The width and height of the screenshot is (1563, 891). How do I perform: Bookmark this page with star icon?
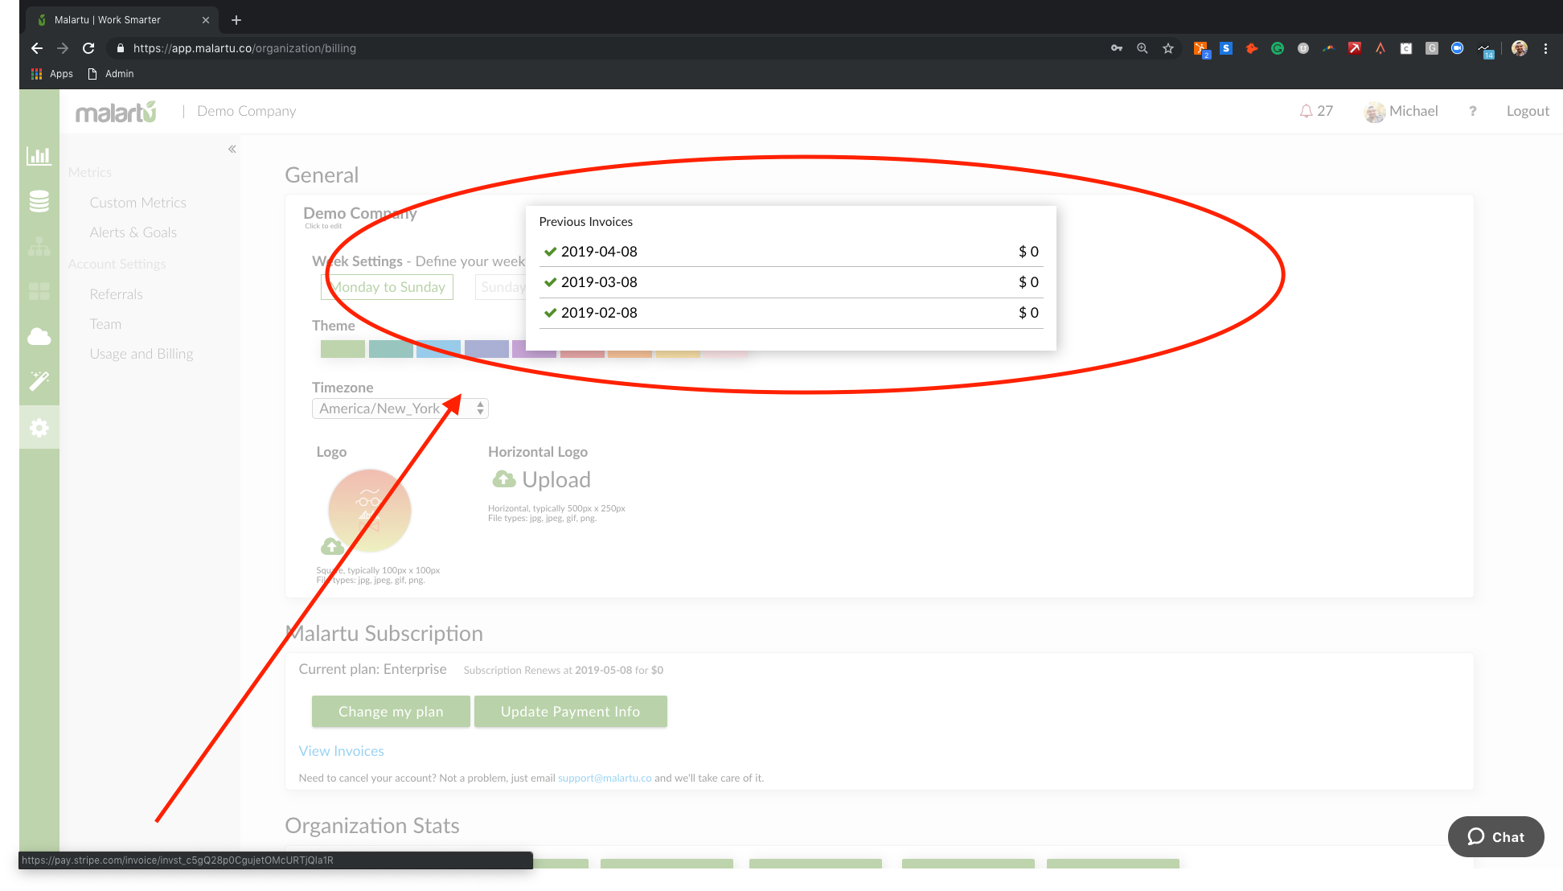[1167, 48]
